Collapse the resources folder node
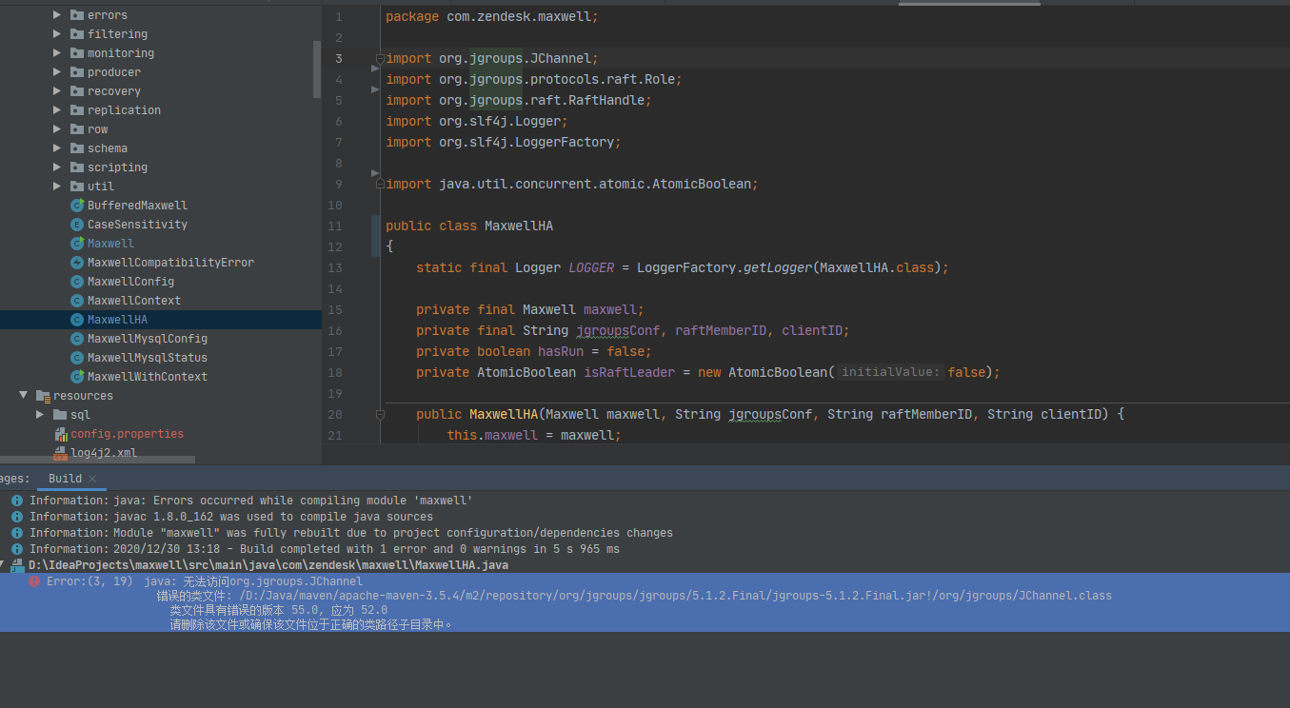 coord(24,396)
